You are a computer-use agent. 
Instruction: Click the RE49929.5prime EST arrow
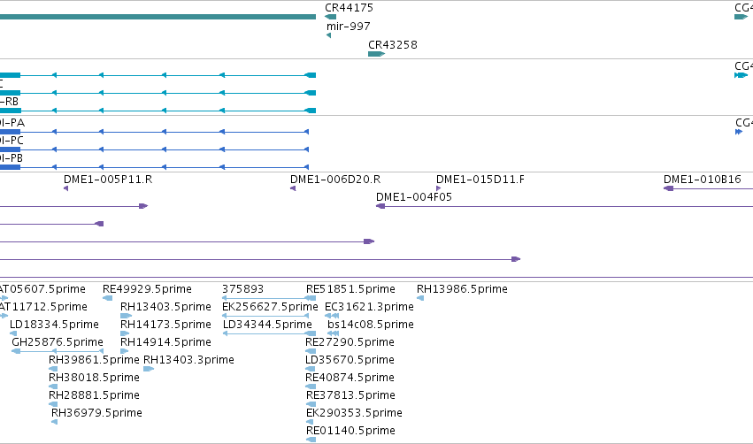(108, 298)
